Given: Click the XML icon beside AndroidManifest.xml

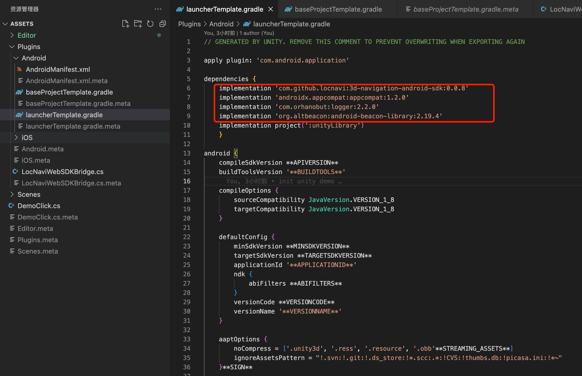Looking at the screenshot, I should [20, 69].
